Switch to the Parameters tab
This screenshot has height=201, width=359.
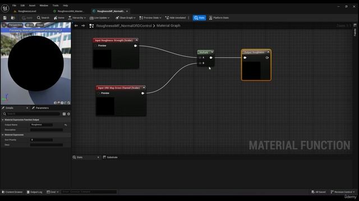[x=40, y=108]
